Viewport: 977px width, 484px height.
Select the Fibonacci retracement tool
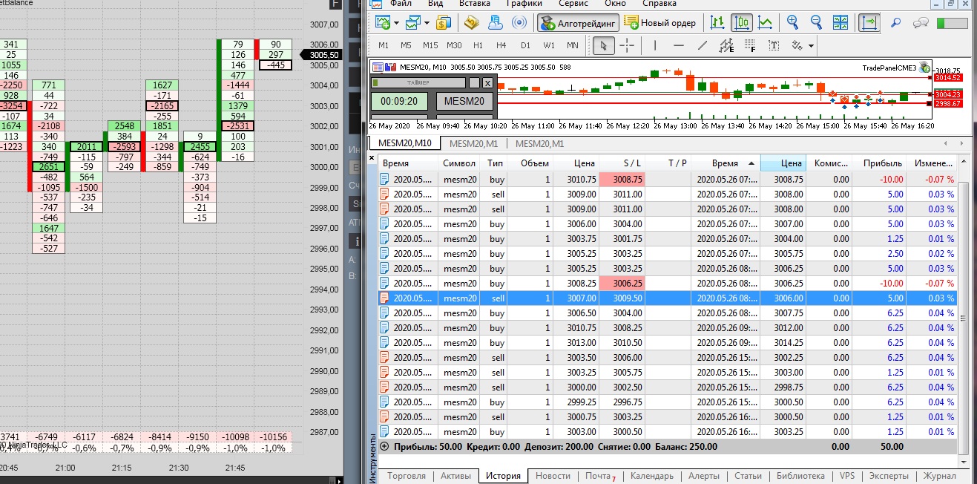(750, 45)
